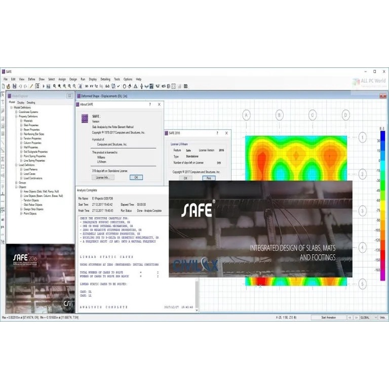Expand the Load Patterns node
The width and height of the screenshot is (389, 389).
coord(21,170)
